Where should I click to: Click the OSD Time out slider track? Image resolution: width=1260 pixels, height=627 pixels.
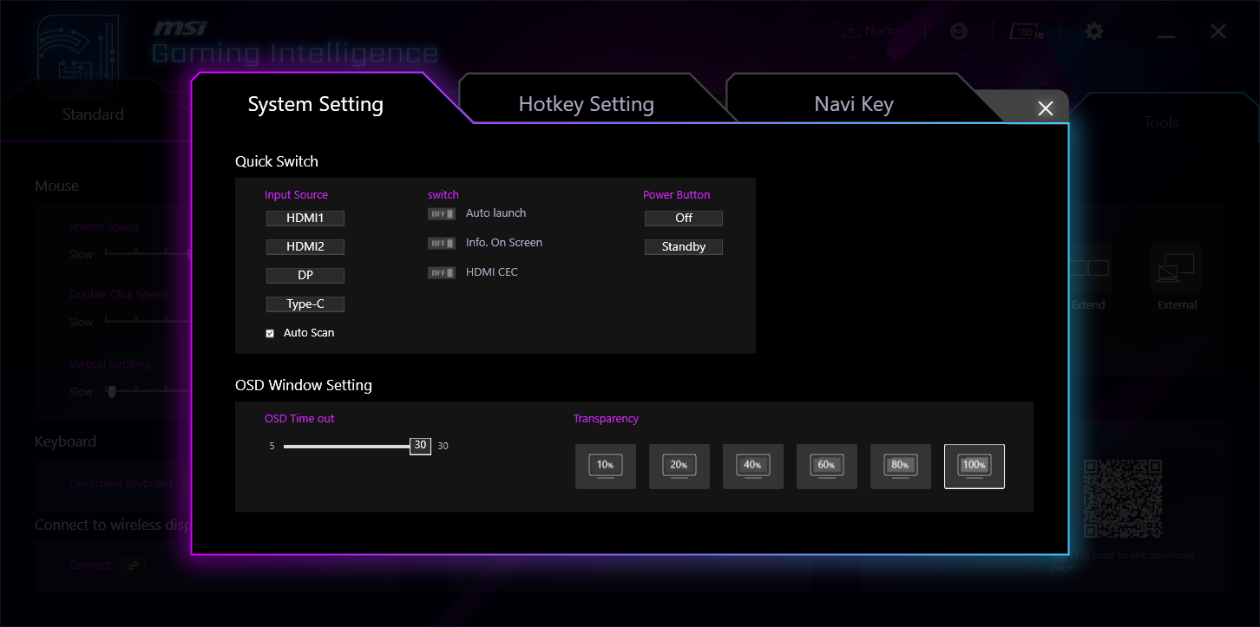[347, 447]
